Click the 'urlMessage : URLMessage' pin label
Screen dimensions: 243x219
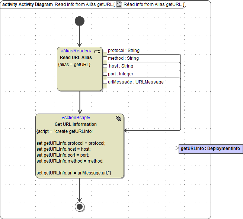pyautogui.click(x=135, y=82)
